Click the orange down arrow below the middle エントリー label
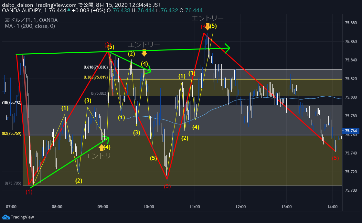The height and width of the screenshot is (223, 362). tap(144, 53)
